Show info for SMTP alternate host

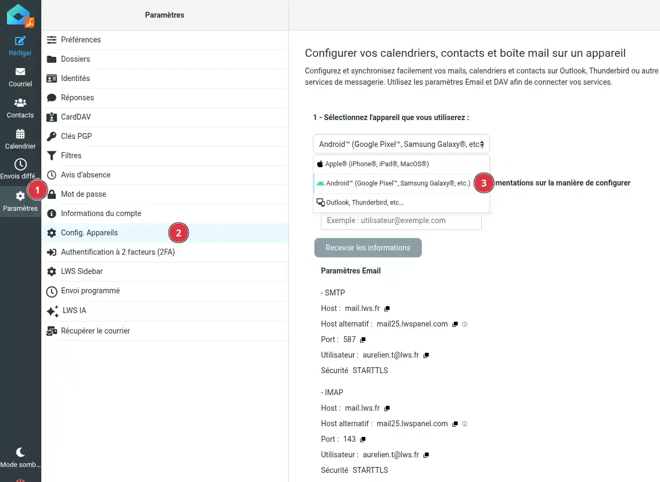pyautogui.click(x=465, y=324)
